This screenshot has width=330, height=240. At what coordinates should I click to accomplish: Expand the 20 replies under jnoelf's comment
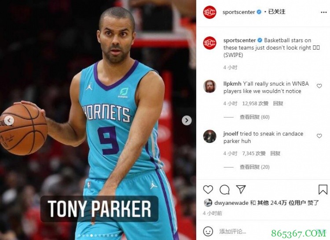point(255,167)
